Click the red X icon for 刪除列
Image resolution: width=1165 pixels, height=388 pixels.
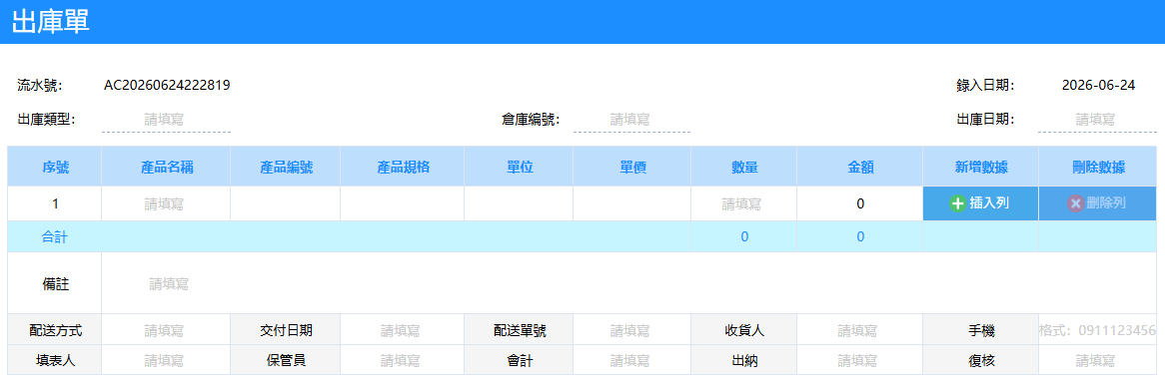tap(1075, 203)
